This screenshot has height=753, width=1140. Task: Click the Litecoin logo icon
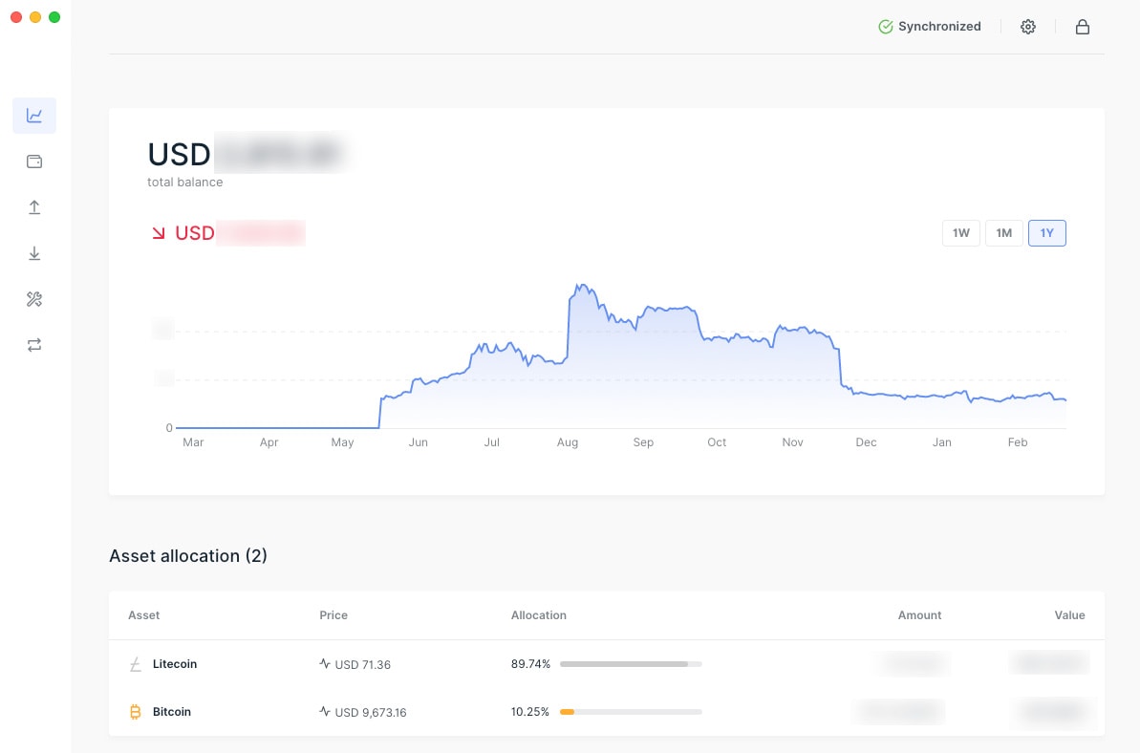point(135,664)
